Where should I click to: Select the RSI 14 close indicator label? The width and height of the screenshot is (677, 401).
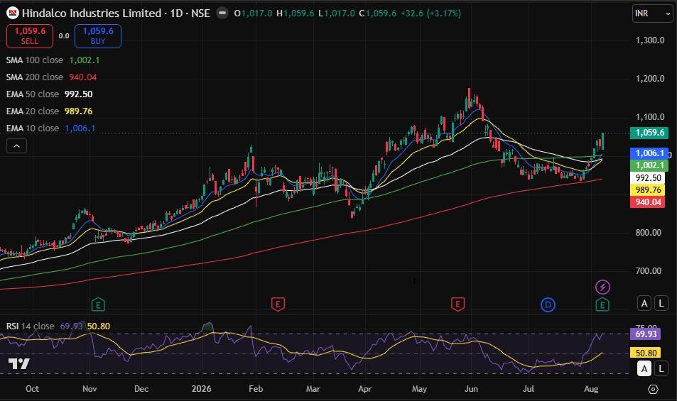point(31,326)
